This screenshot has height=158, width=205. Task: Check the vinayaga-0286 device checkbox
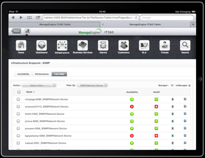coord(18,99)
